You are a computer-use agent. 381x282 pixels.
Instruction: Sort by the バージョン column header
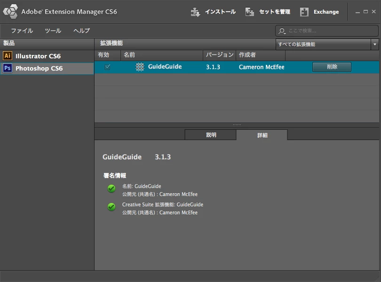pyautogui.click(x=220, y=55)
